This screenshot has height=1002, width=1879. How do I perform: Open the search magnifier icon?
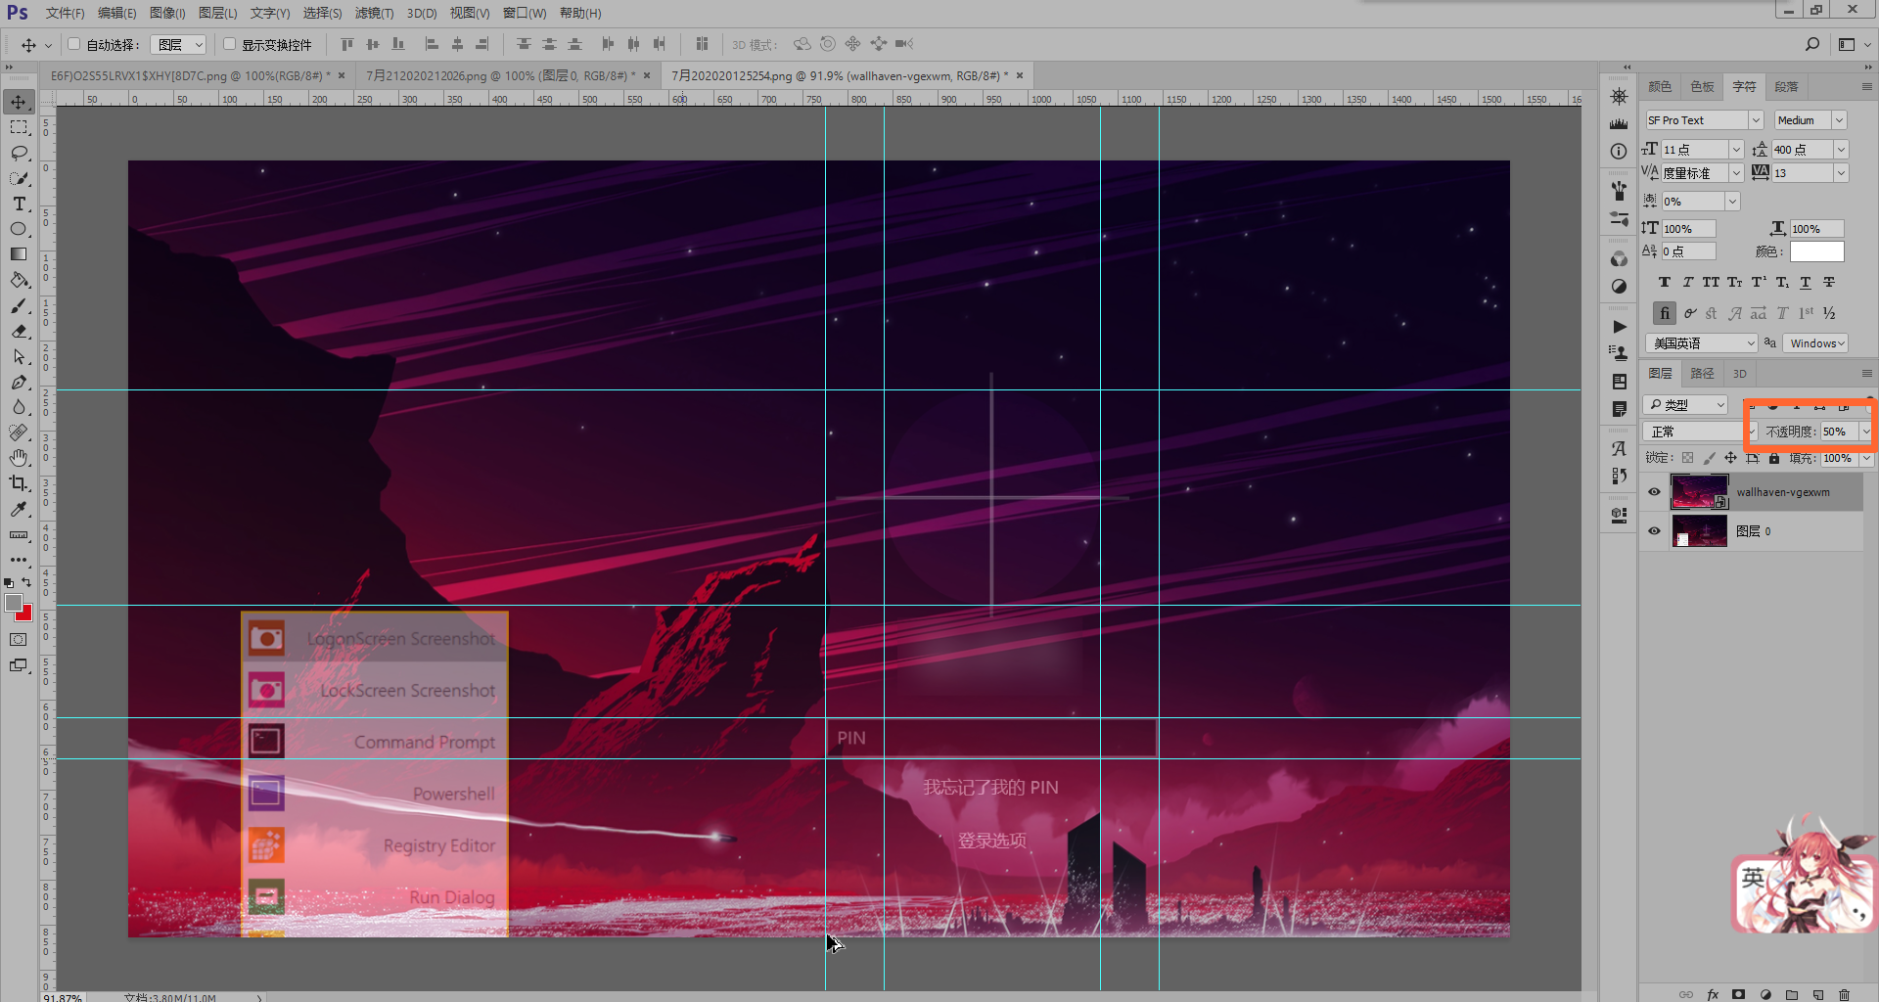1812,44
